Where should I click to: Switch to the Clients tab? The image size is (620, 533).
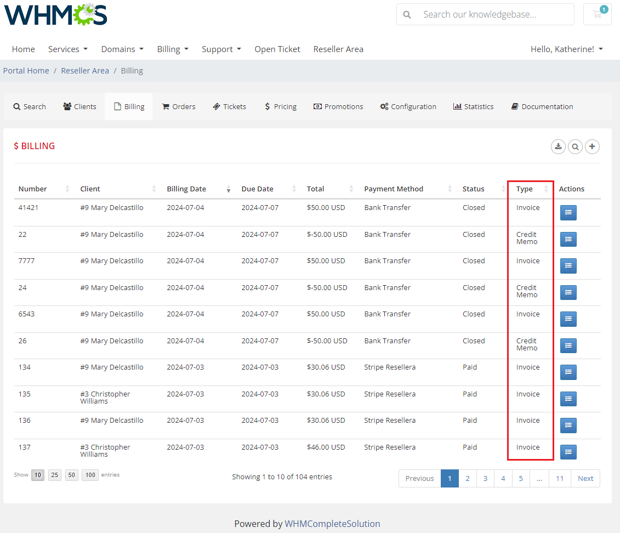(x=79, y=106)
